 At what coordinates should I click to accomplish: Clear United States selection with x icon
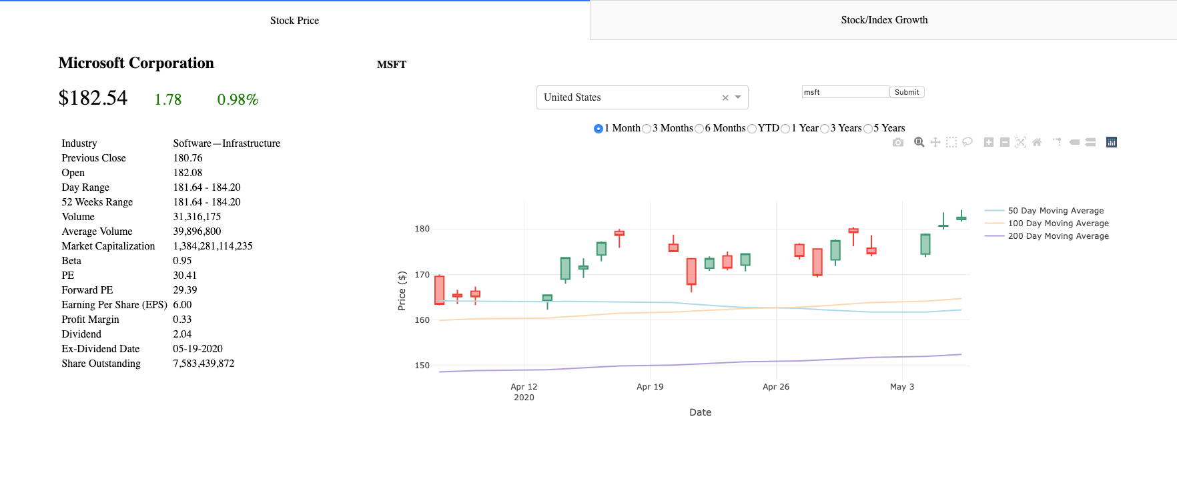click(725, 98)
